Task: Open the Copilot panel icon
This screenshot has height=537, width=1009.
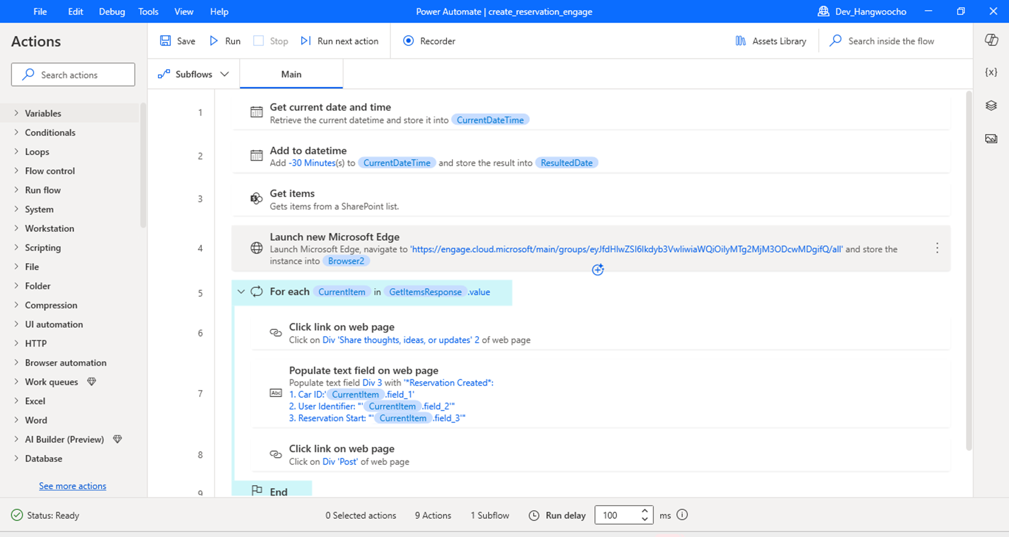Action: click(x=991, y=40)
